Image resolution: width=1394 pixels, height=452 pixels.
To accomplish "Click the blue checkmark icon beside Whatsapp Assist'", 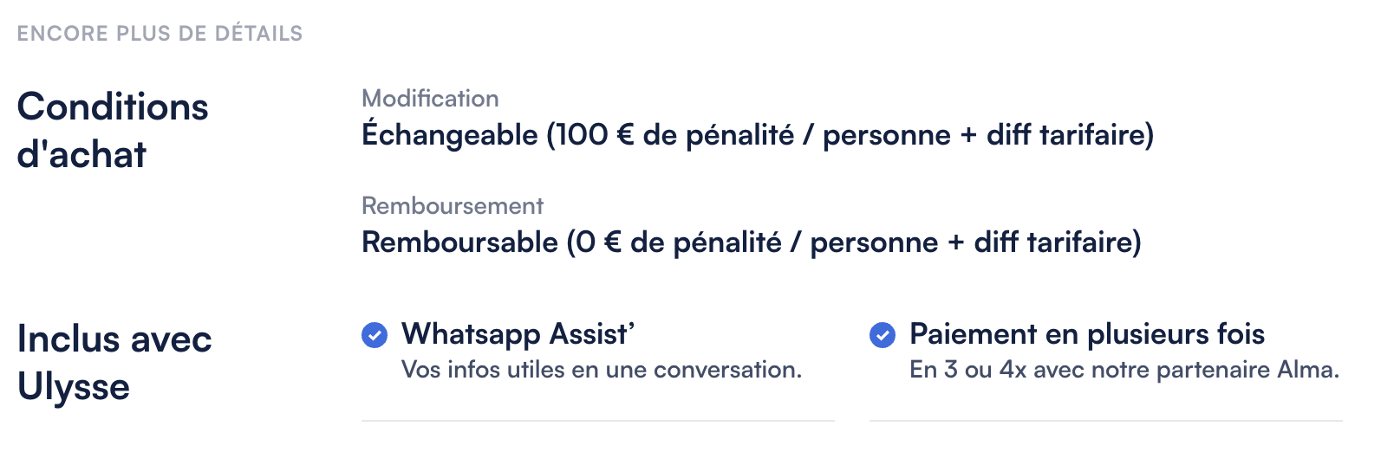I will [375, 334].
